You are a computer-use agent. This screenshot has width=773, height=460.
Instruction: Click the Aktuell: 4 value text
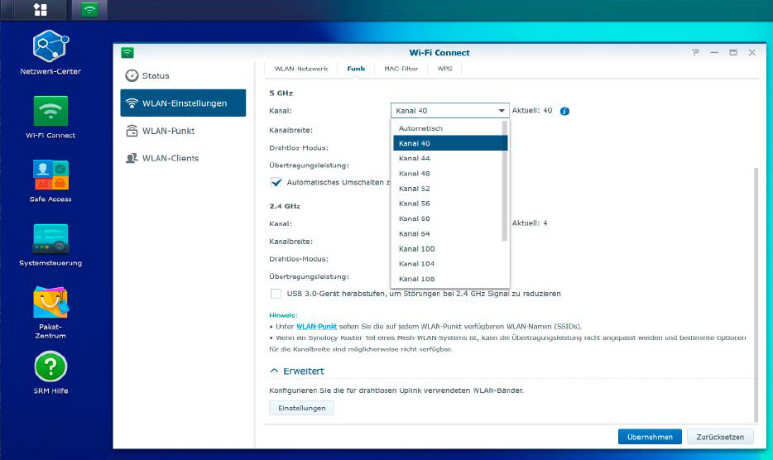click(530, 223)
